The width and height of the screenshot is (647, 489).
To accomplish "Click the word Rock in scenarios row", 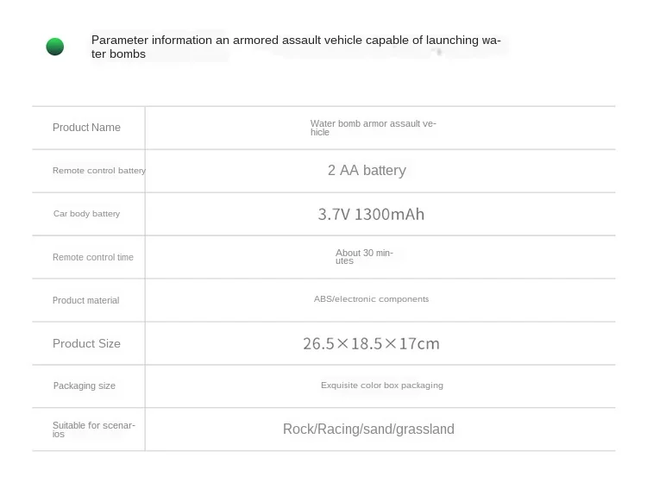I will coord(298,429).
